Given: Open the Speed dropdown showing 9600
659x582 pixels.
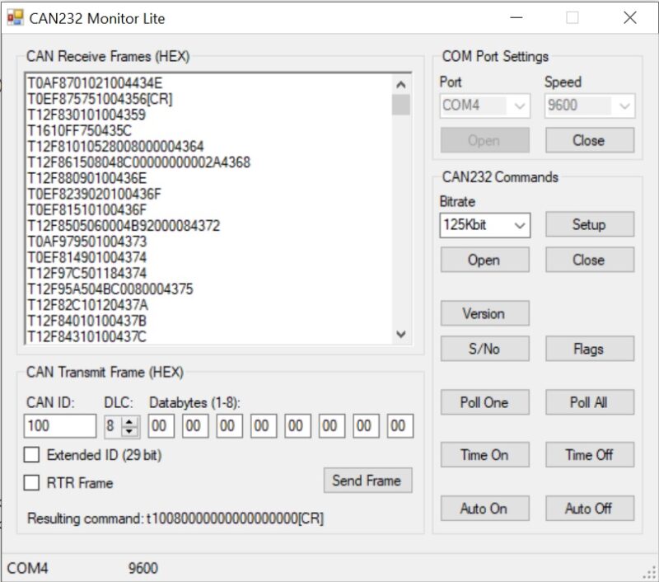Looking at the screenshot, I should coord(590,106).
